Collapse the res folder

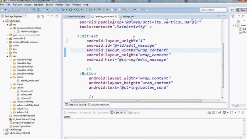coord(7,56)
